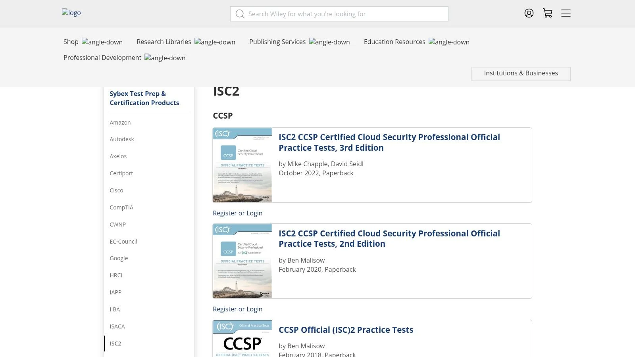Expand the Education Resources menu
Image resolution: width=635 pixels, height=357 pixels.
click(417, 42)
